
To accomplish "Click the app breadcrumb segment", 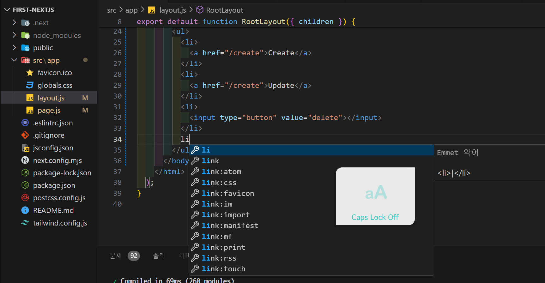I will tap(131, 10).
